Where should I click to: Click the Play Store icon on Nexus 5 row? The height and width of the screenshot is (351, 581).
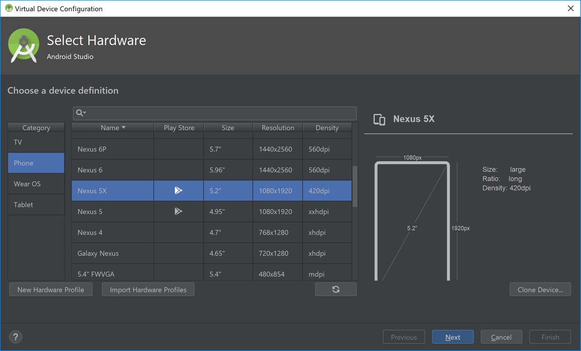178,211
